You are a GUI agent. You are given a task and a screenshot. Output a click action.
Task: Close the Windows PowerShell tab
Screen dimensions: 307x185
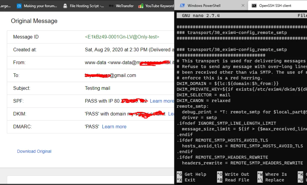(x=243, y=5)
